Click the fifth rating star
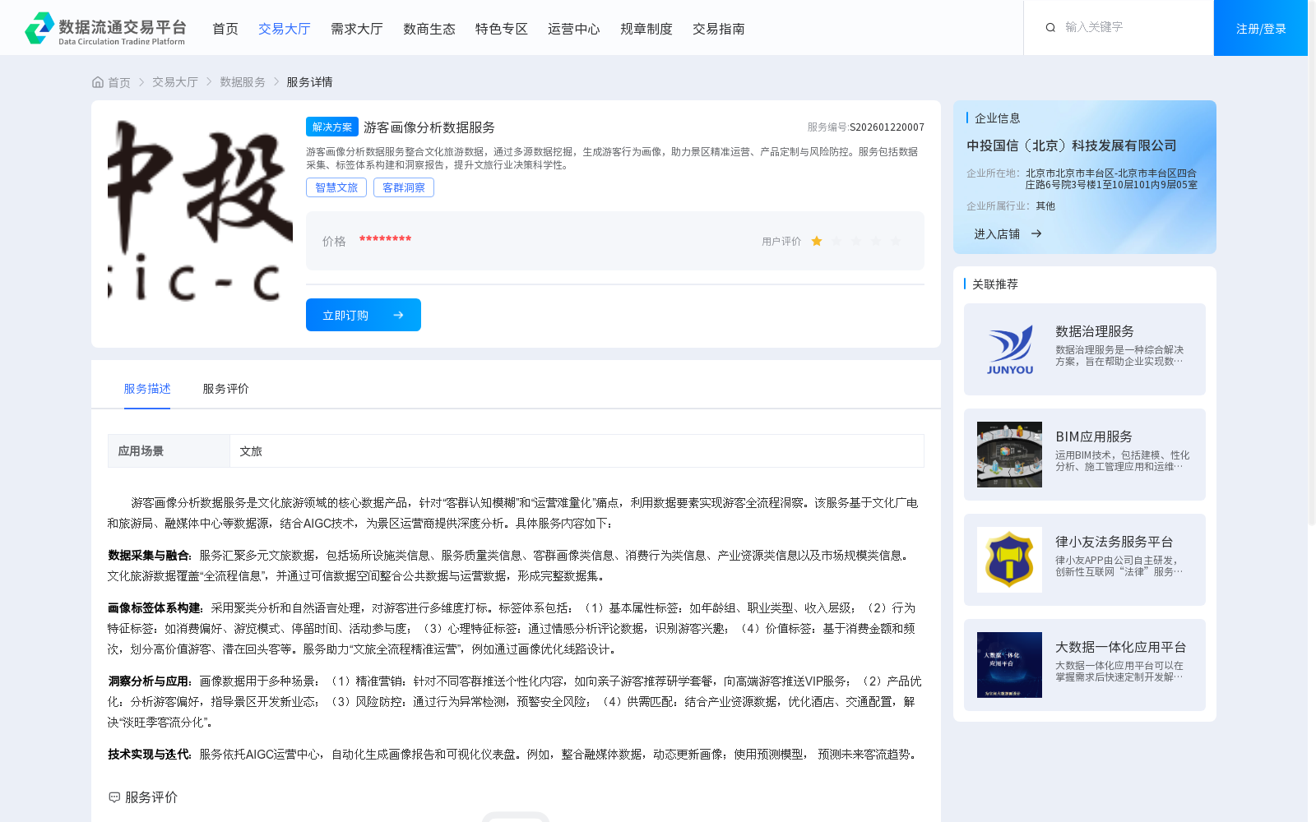The image size is (1316, 822). click(x=896, y=241)
